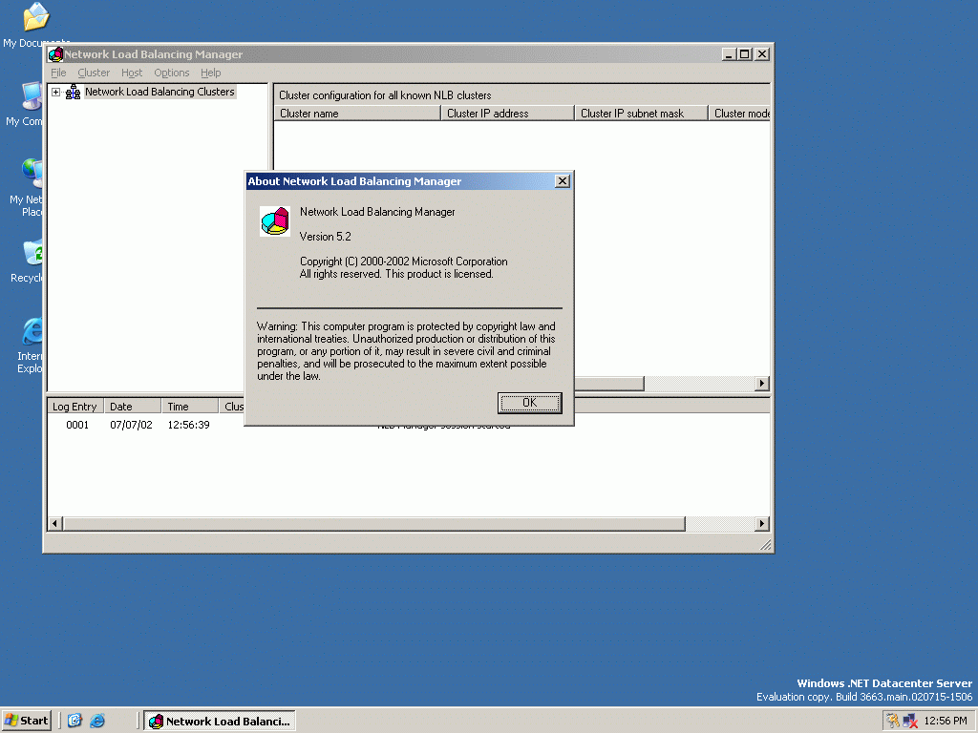This screenshot has height=733, width=978.
Task: Click the log pane horizontal scrollbar thumb
Action: coord(373,524)
